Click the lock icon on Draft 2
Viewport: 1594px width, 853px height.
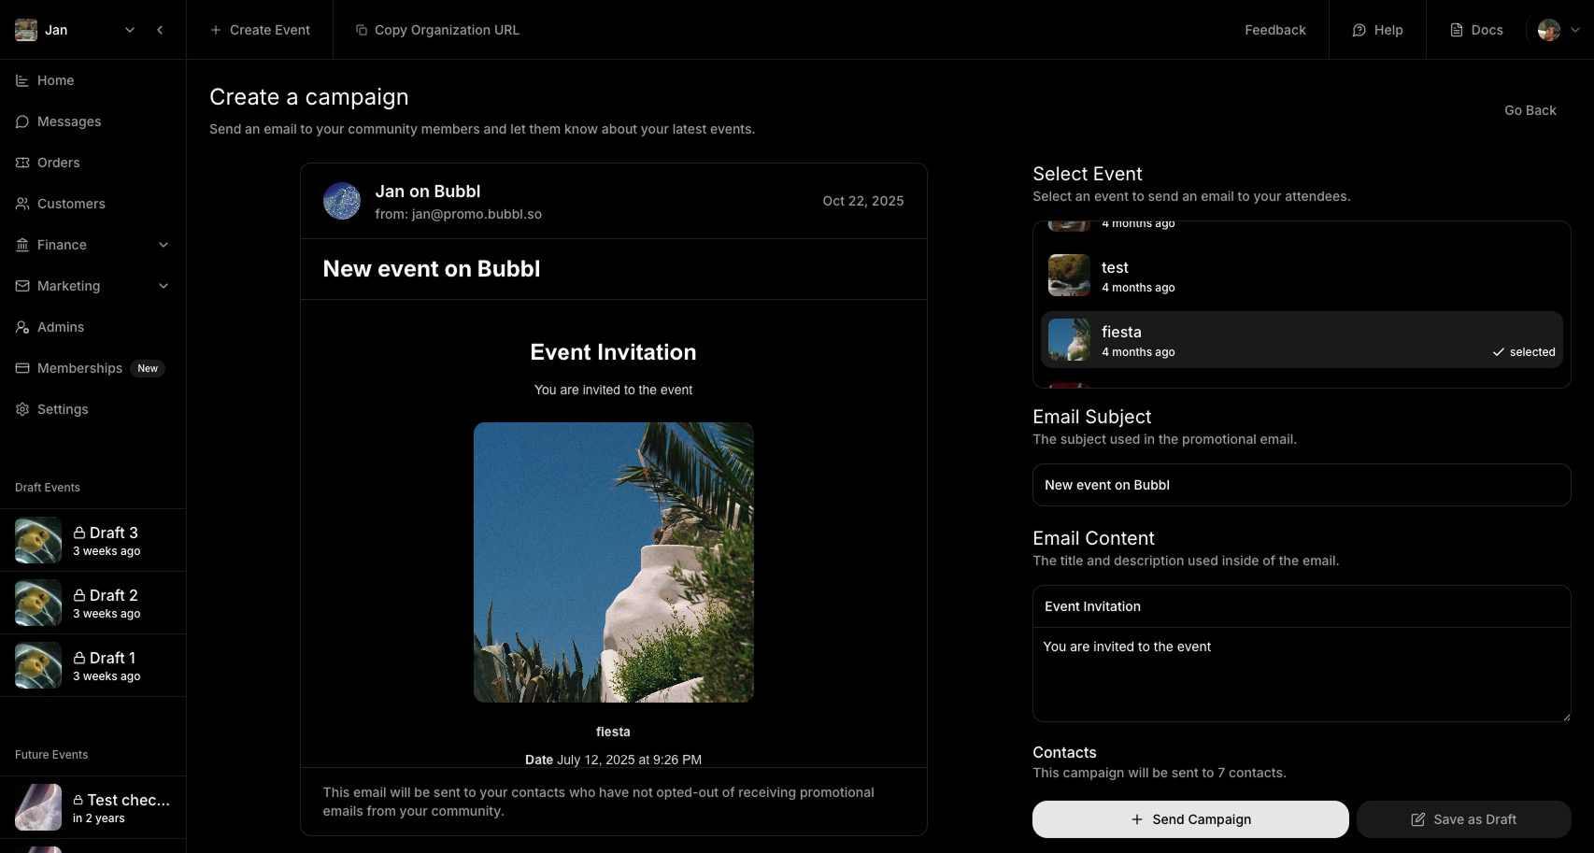tap(79, 595)
